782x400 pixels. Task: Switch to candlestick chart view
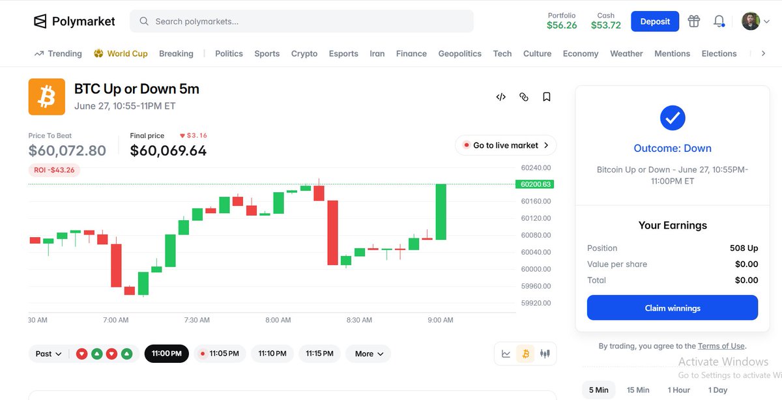tap(545, 354)
